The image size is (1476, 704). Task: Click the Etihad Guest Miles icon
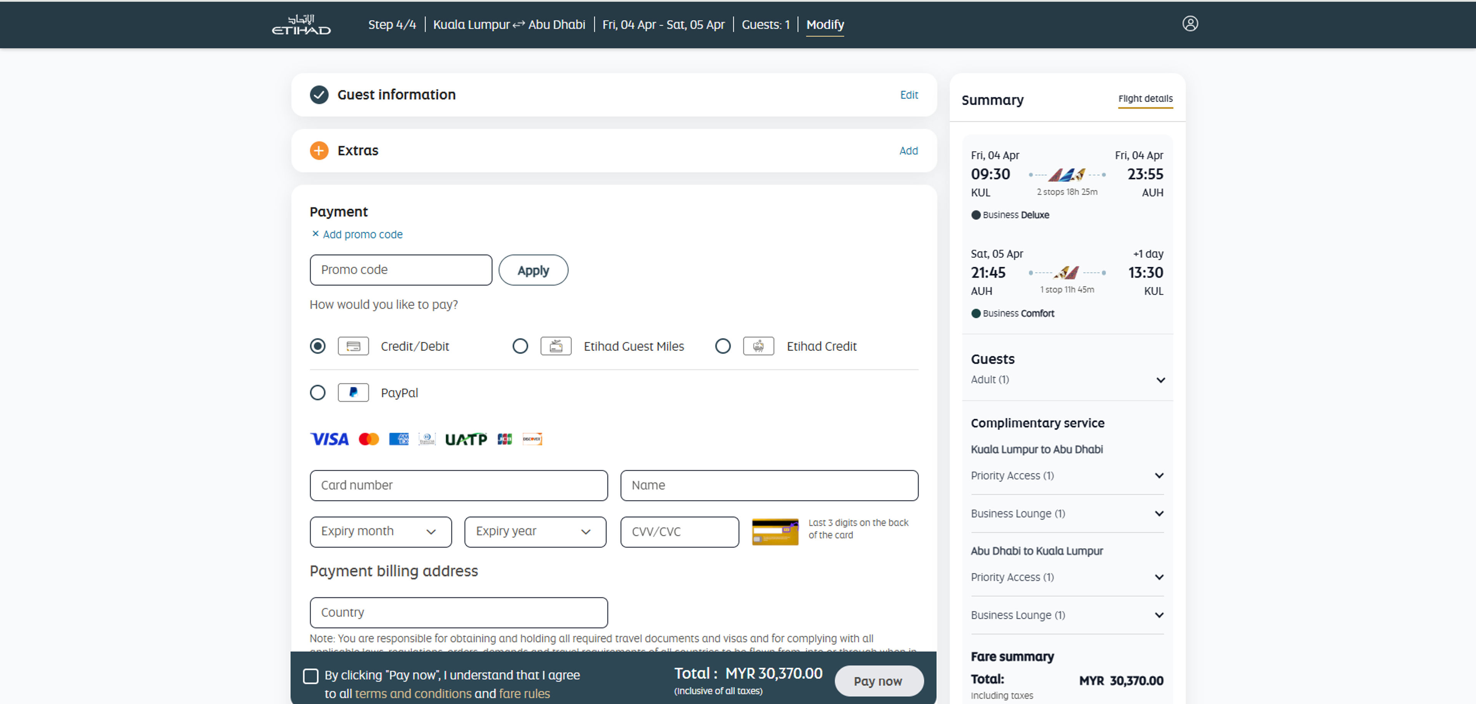556,346
